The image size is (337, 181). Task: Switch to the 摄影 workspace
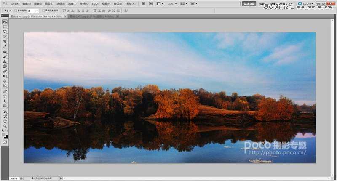click(x=282, y=4)
